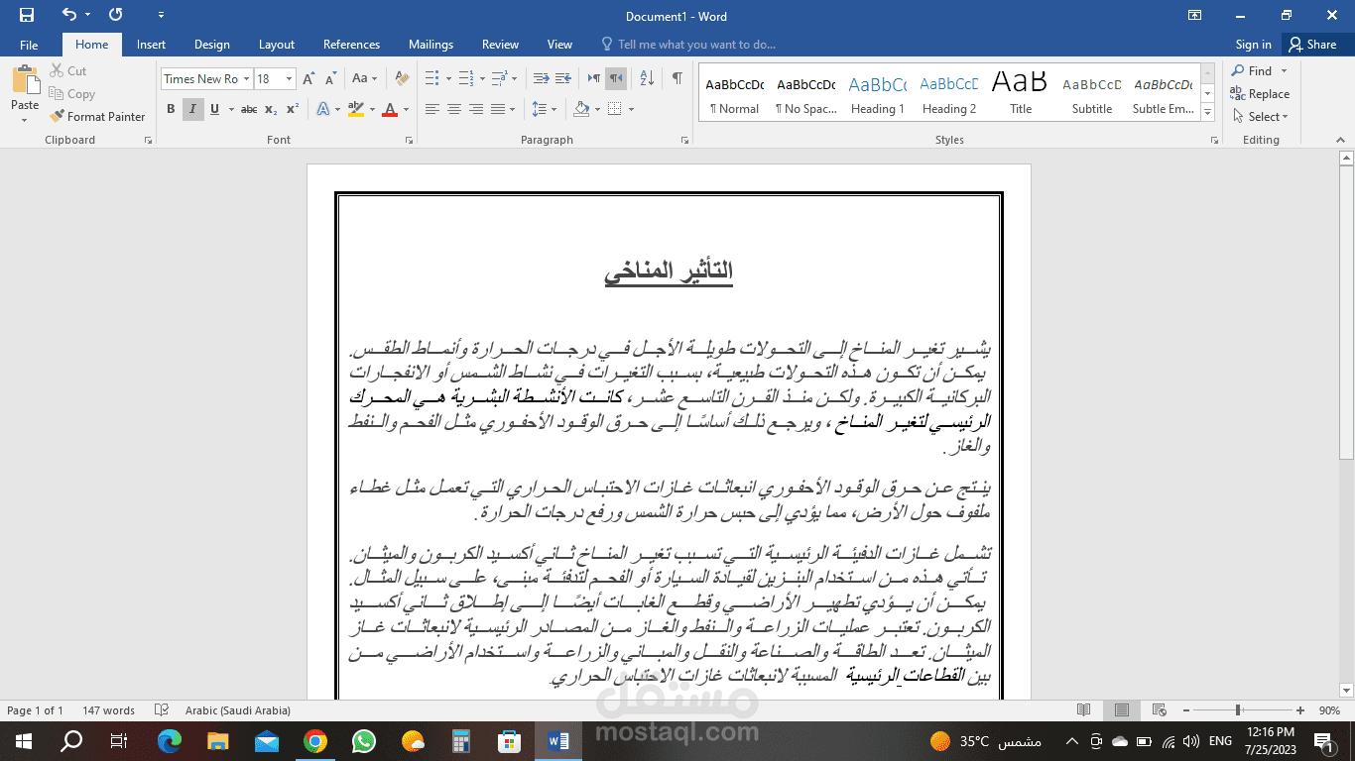Open proofing errors icon in status bar
Image resolution: width=1355 pixels, height=761 pixels.
pyautogui.click(x=162, y=710)
